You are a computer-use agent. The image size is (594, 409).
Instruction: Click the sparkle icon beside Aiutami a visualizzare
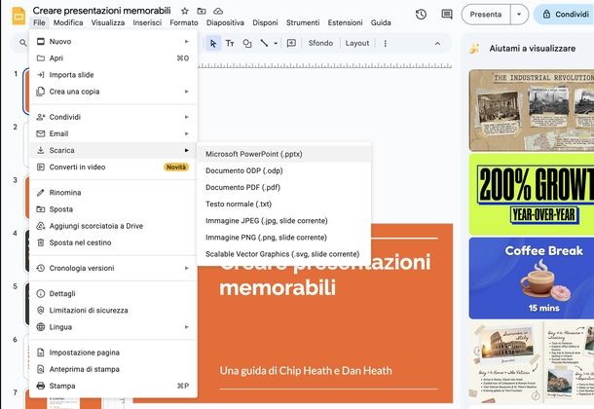(x=474, y=49)
